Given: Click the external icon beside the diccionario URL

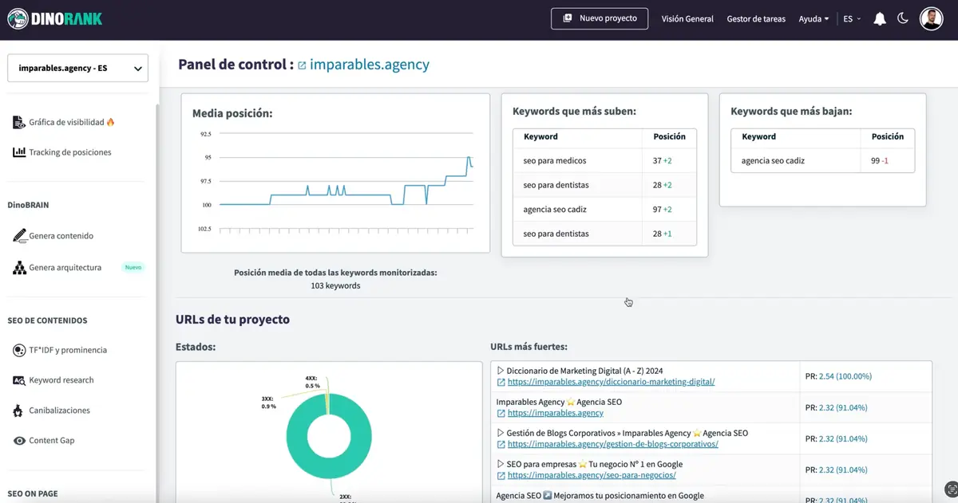Looking at the screenshot, I should pos(501,382).
